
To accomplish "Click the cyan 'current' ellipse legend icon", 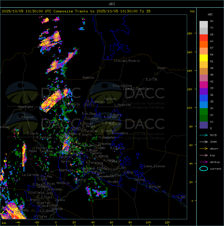I will (x=204, y=169).
